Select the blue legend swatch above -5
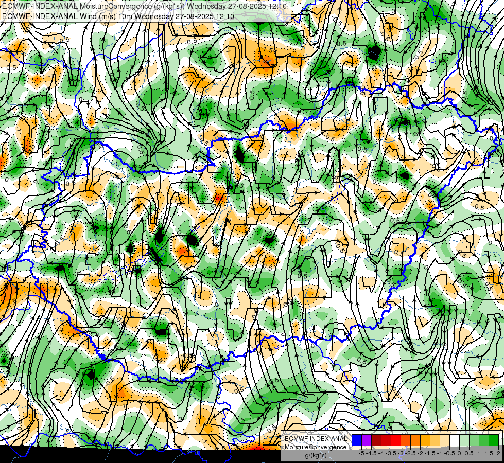This screenshot has height=463, width=504. pos(357,440)
